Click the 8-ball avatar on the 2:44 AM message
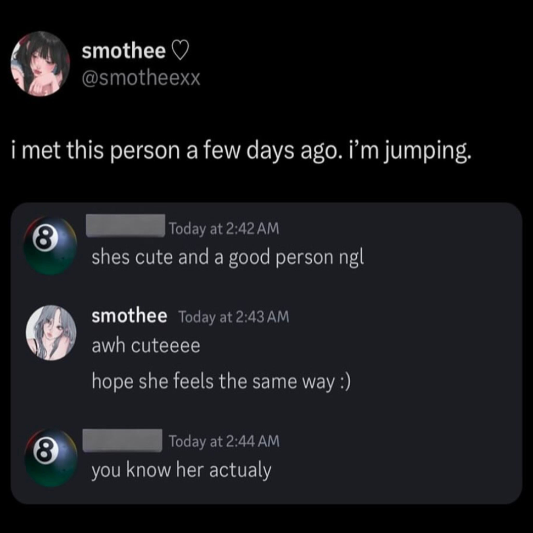This screenshot has width=533, height=533. coord(51,458)
